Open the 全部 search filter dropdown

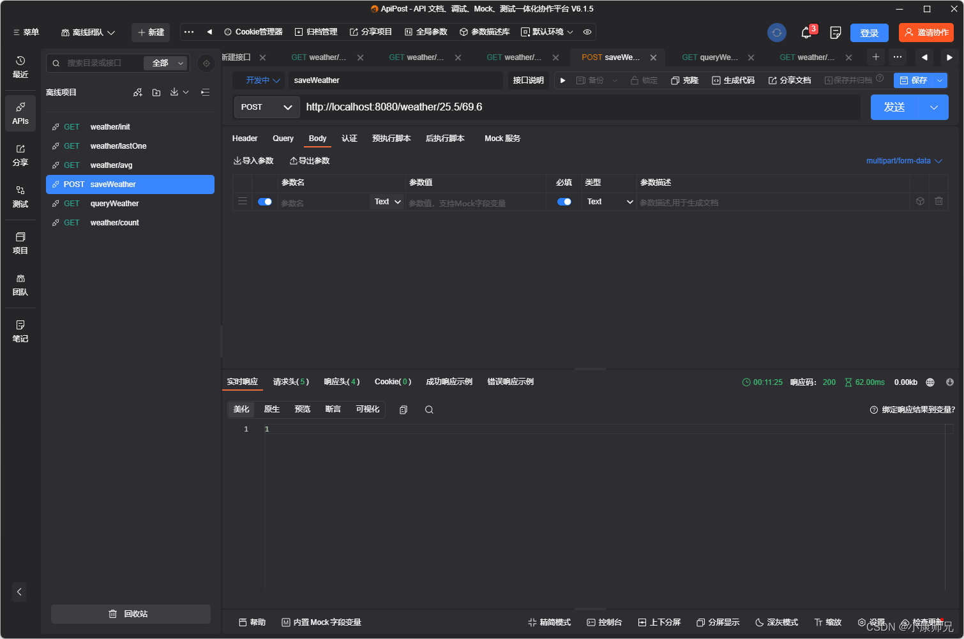(x=167, y=63)
